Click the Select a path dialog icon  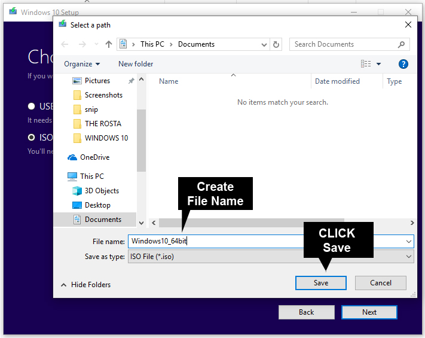click(63, 24)
